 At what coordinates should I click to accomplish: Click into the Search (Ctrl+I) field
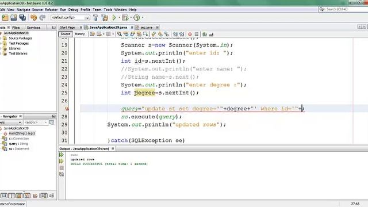click(x=346, y=9)
